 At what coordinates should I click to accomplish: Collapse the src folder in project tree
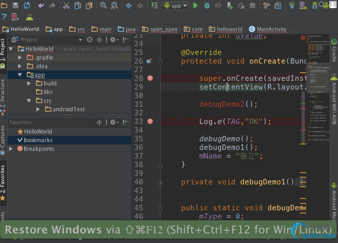pyautogui.click(x=29, y=100)
